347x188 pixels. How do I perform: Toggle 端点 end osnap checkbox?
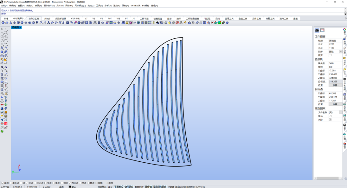[x=3, y=183]
